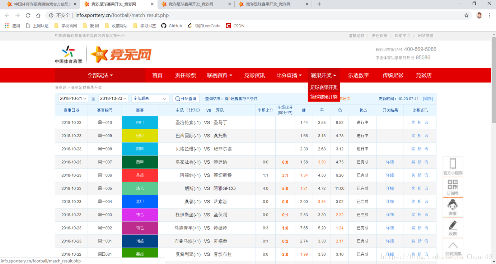This screenshot has width=496, height=264.
Task: Open 网站导航 top link
Action: [425, 36]
